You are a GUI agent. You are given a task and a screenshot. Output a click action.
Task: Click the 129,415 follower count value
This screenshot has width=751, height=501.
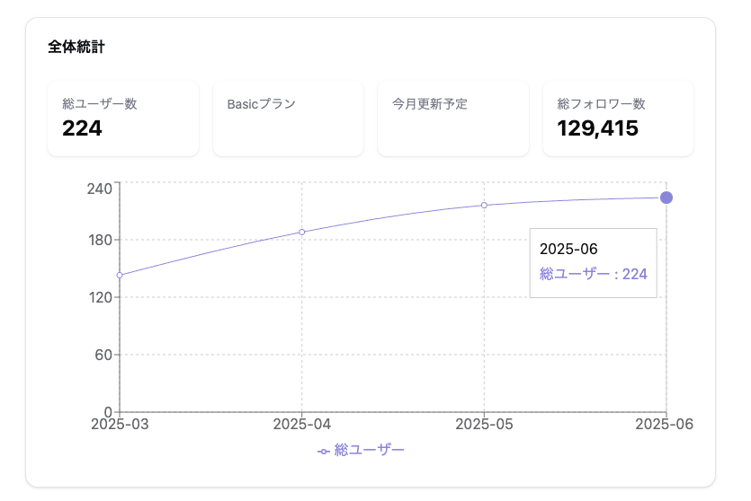(598, 129)
